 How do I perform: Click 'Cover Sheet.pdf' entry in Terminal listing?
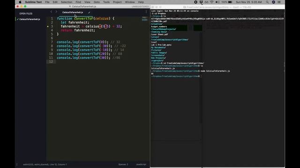coord(159,35)
